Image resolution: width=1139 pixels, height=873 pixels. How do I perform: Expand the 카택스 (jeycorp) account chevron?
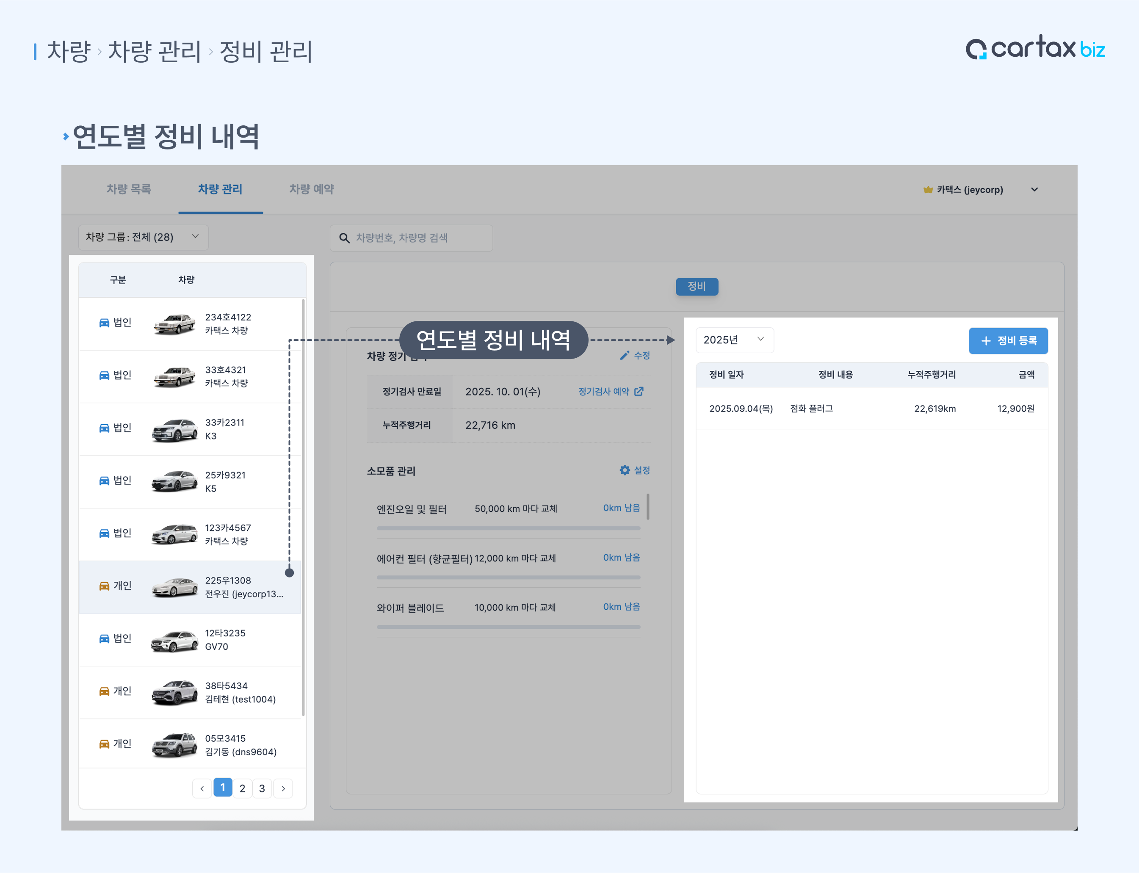(x=1034, y=190)
